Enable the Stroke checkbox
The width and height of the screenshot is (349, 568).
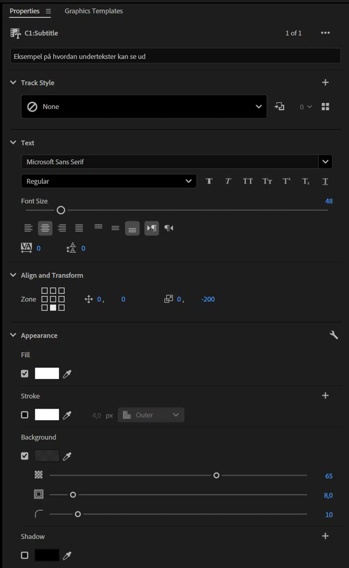click(x=25, y=414)
